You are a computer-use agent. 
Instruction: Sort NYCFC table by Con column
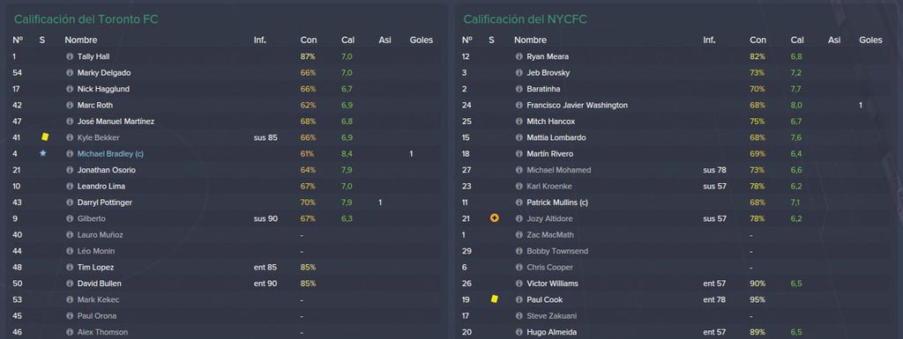[757, 41]
